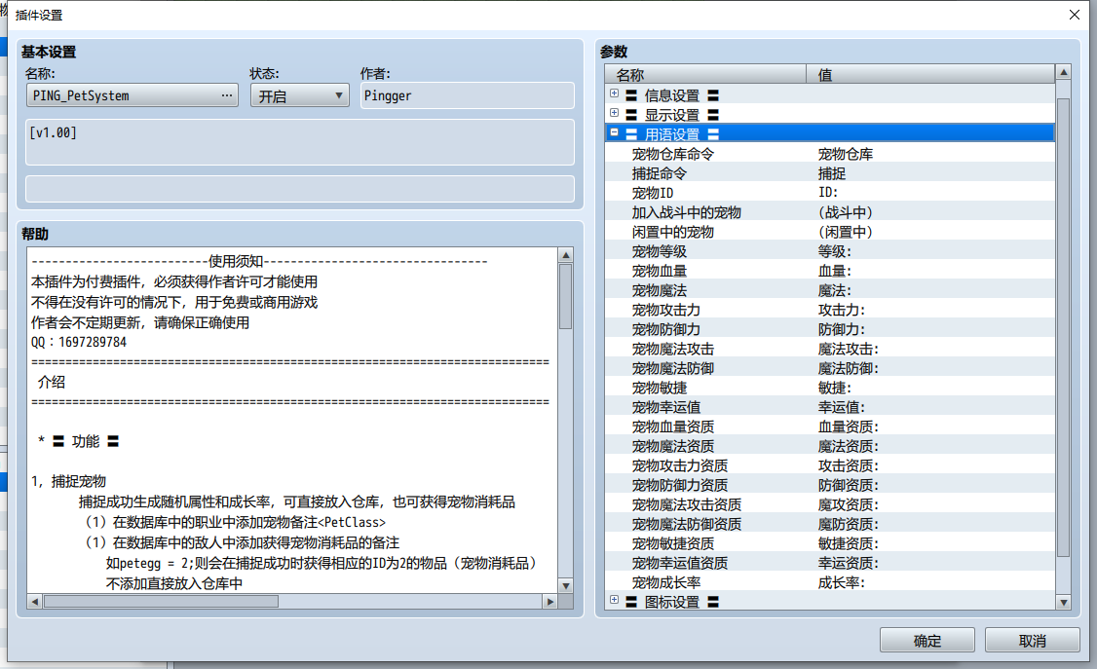Click the 确定 button
This screenshot has width=1097, height=669.
[x=927, y=641]
